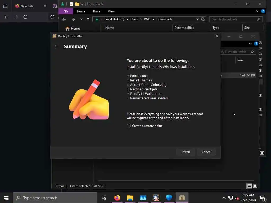Go back in Firefox browser
Image resolution: width=271 pixels, height=203 pixels.
[x=6, y=17]
